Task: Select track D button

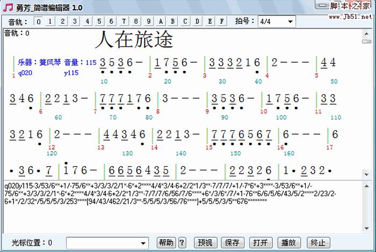Action: [197, 21]
